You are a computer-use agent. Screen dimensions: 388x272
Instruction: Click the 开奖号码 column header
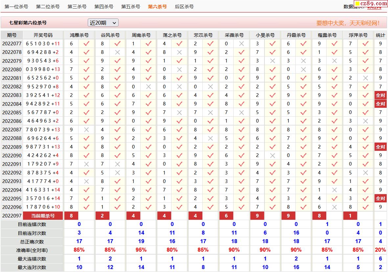(x=43, y=35)
